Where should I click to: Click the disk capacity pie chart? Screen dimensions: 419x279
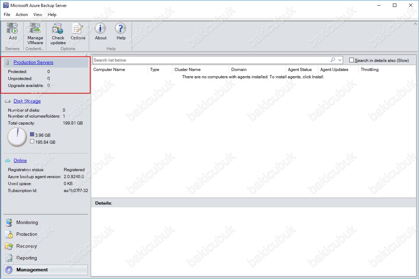pyautogui.click(x=17, y=137)
